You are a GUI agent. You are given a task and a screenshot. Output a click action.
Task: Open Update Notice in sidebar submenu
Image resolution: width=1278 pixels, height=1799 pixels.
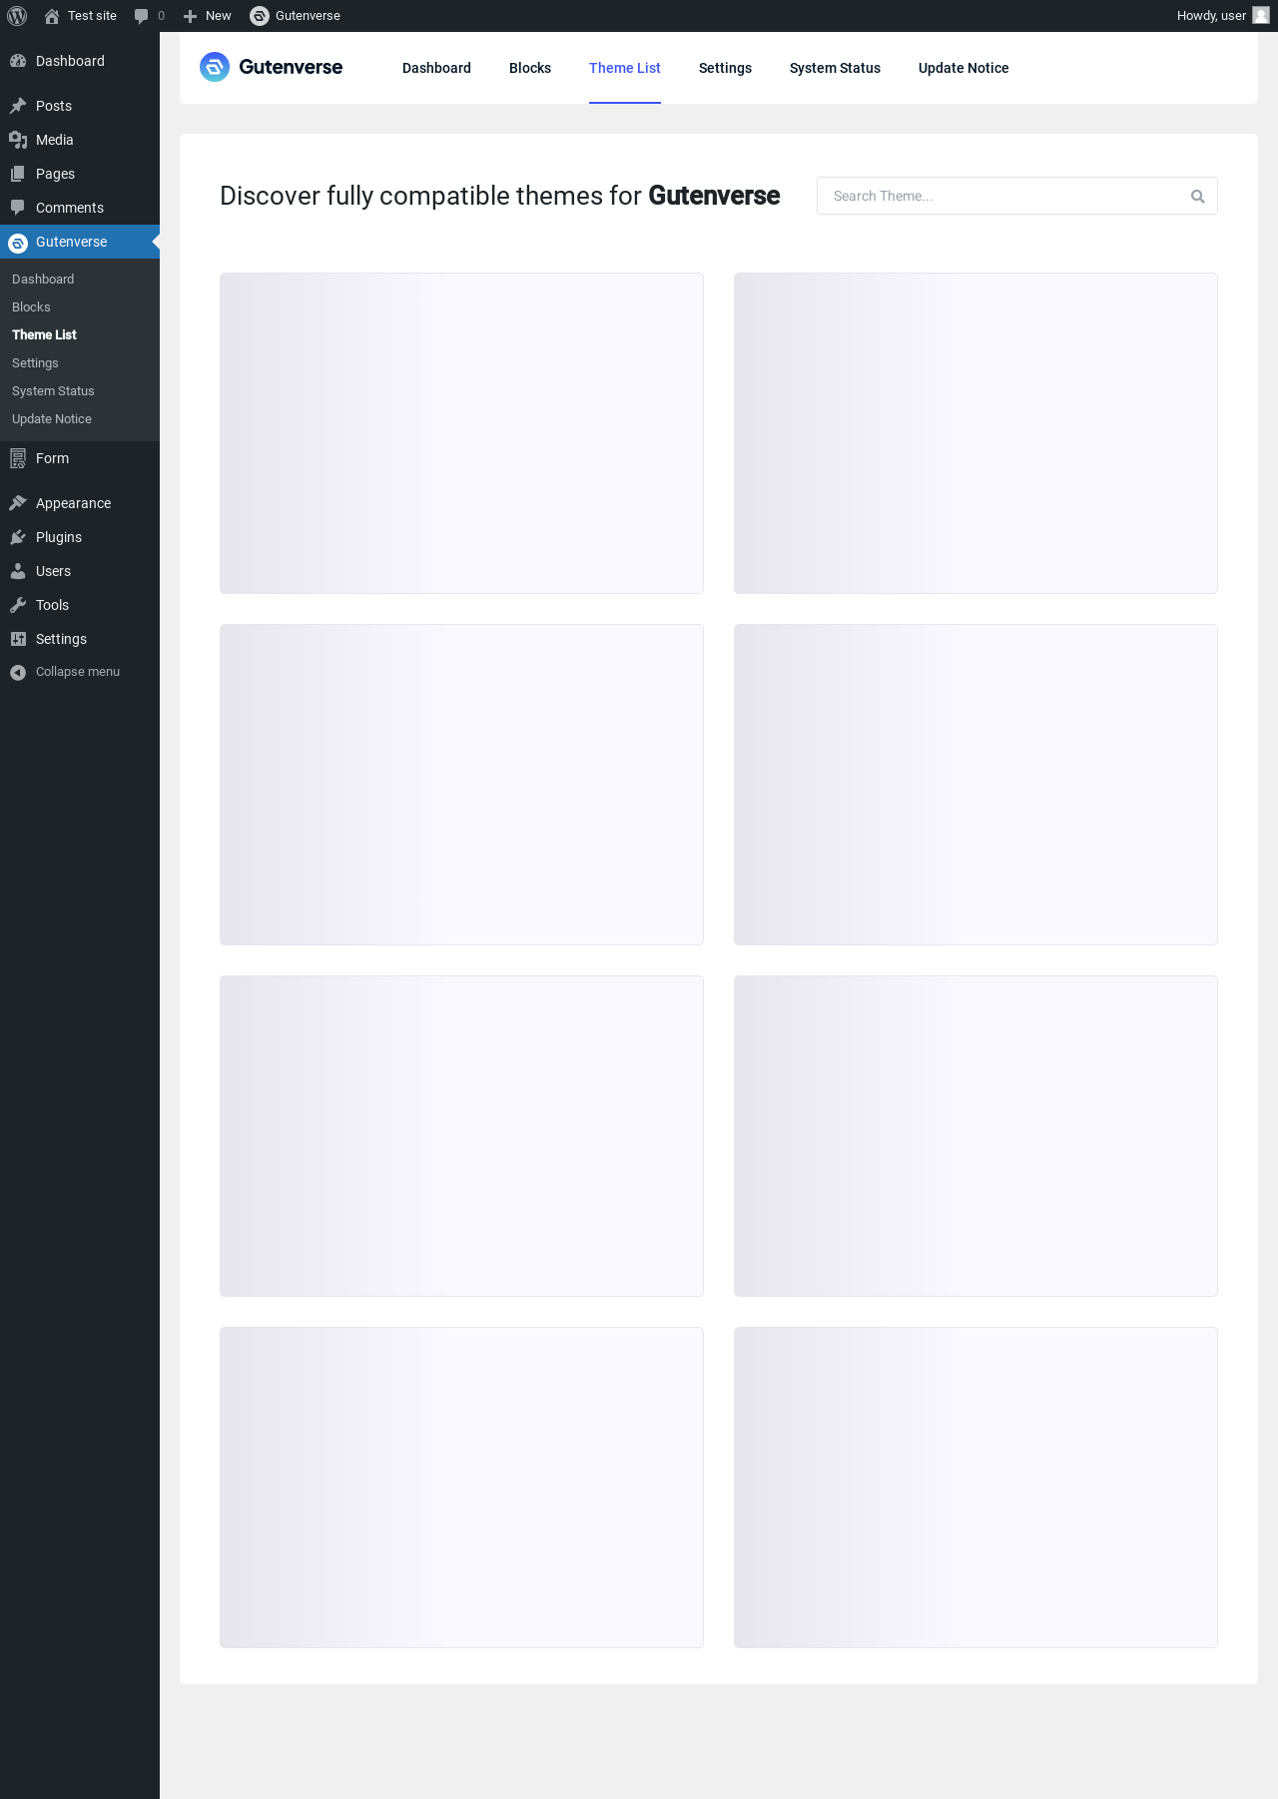point(52,419)
